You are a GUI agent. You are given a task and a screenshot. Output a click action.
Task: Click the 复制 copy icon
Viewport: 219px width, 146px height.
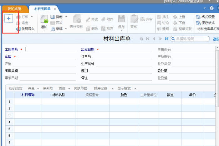point(53,17)
